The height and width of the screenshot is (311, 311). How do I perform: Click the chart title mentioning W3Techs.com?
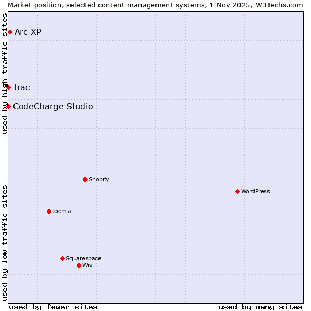coord(155,5)
